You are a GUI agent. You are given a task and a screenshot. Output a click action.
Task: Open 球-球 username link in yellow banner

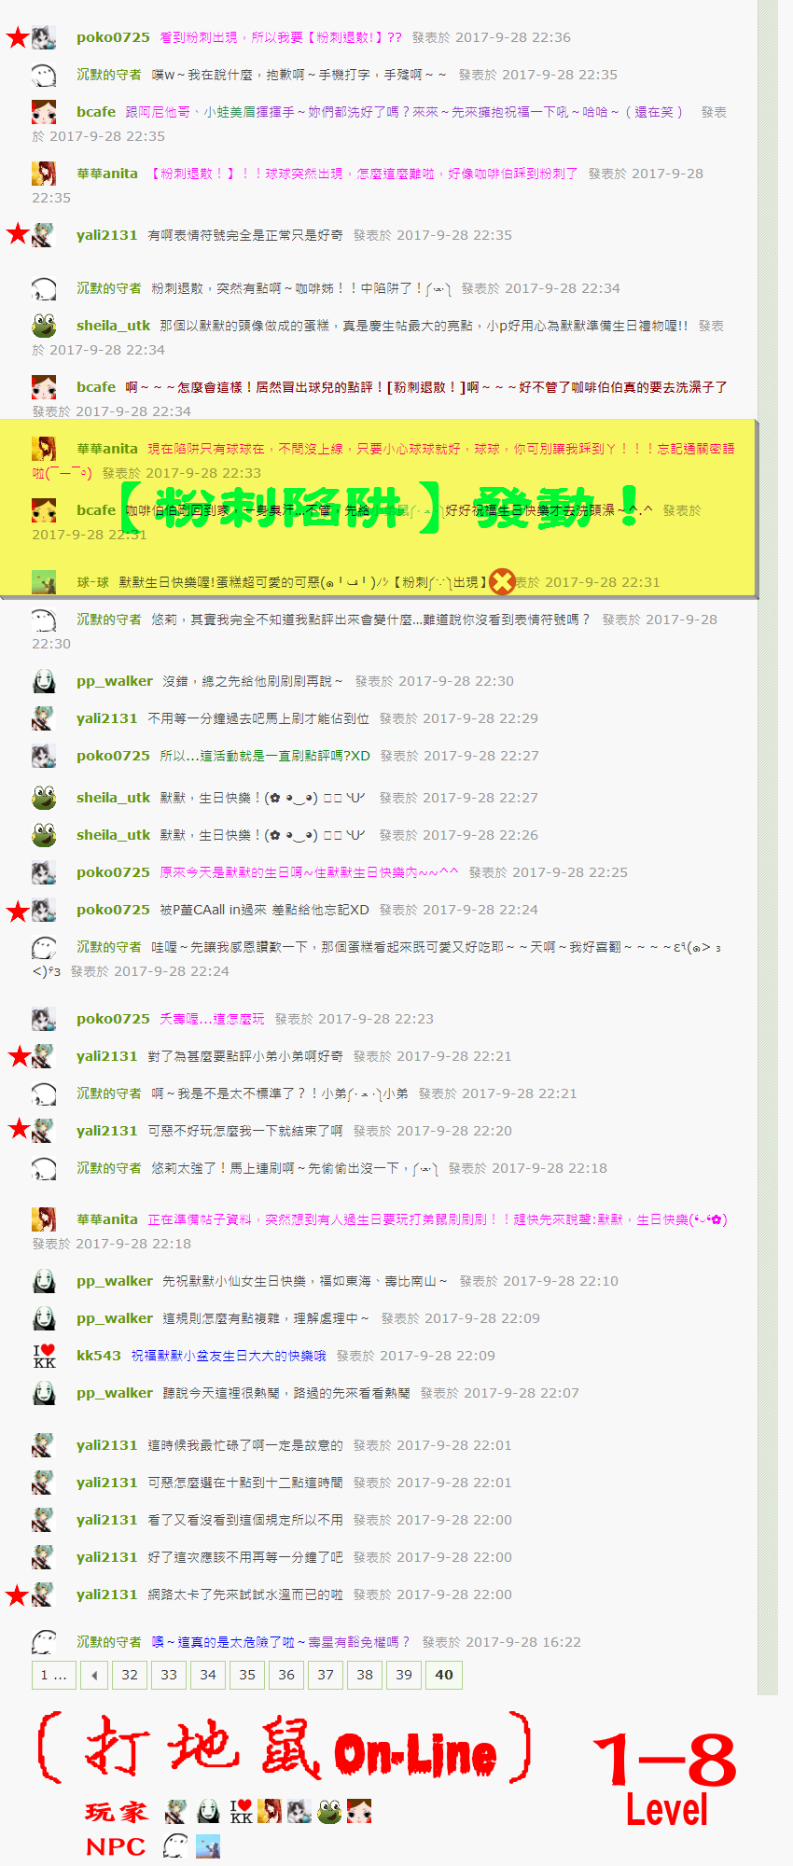click(x=92, y=582)
